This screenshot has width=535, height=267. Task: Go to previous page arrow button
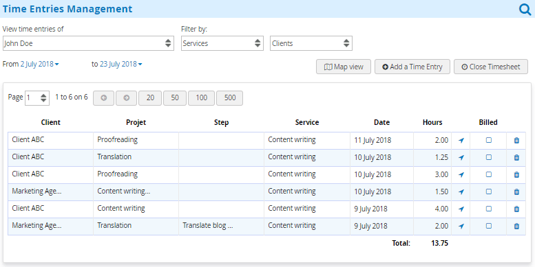[x=104, y=98]
